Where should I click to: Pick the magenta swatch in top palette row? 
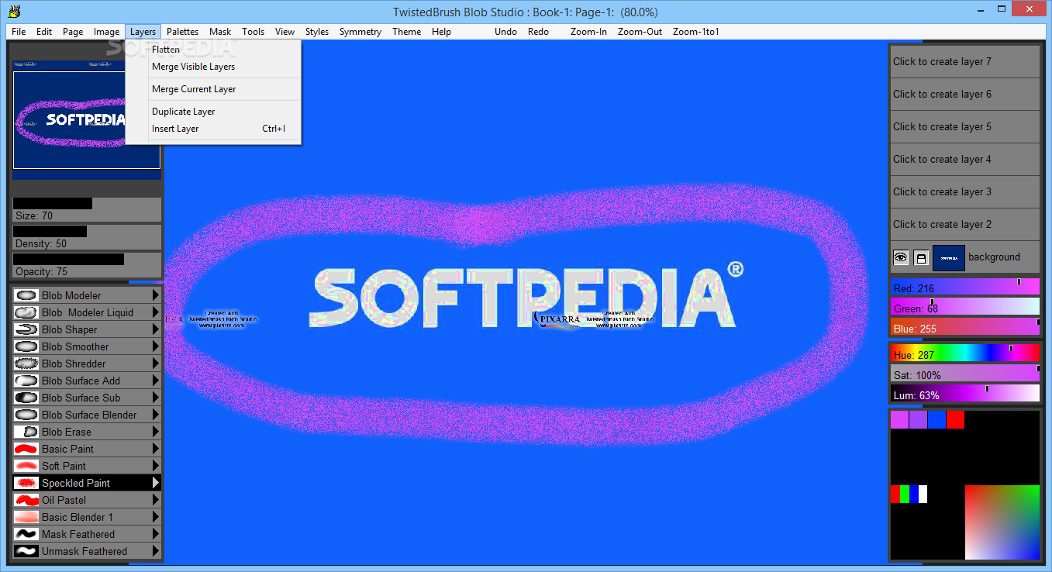(899, 419)
